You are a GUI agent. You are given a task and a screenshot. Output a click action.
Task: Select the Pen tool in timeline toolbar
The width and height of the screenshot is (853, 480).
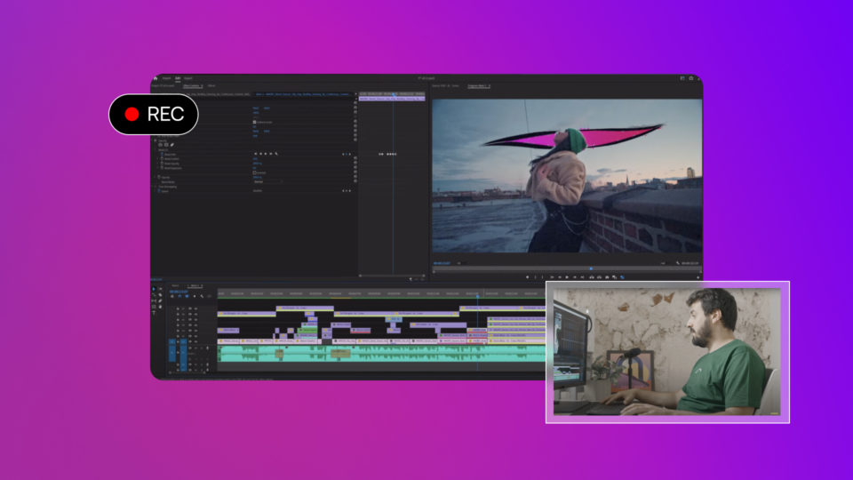160,301
